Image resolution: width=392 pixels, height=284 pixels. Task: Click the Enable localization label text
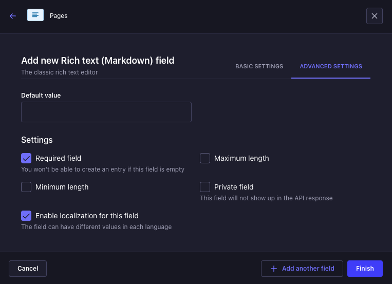[87, 216]
